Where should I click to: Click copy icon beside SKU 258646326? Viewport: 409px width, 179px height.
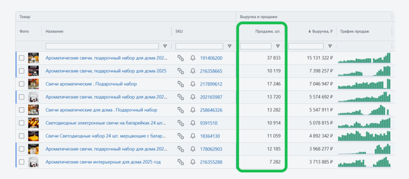click(x=181, y=110)
